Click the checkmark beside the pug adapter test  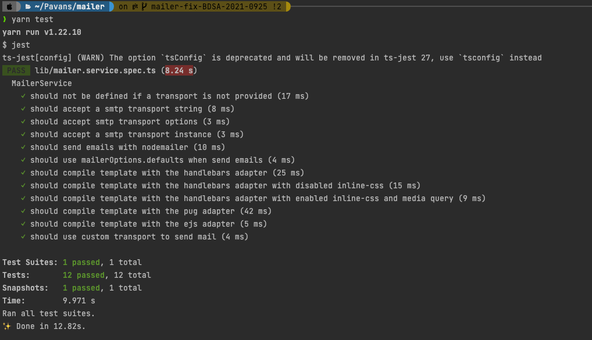coord(23,211)
